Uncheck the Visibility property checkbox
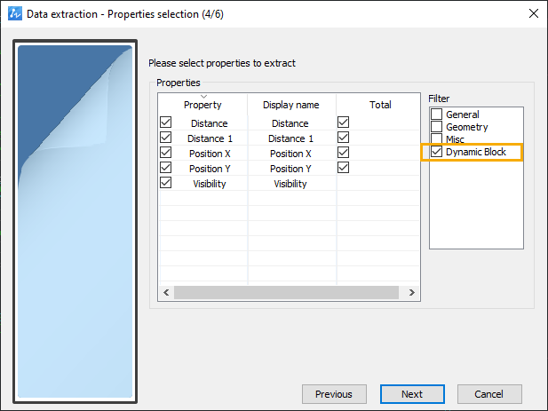Screen dimensions: 548x411 pyautogui.click(x=166, y=182)
